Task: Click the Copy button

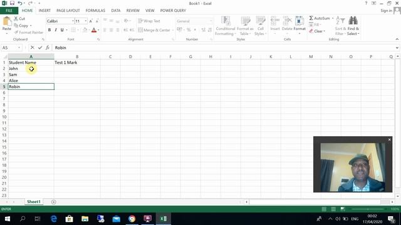Action: (21, 26)
